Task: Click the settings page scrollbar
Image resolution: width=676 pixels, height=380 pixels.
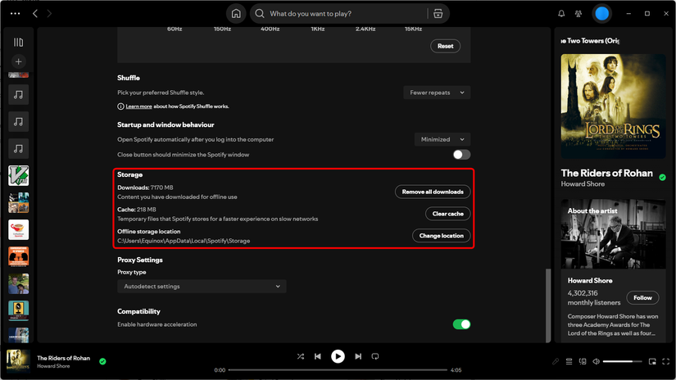Action: tap(548, 305)
